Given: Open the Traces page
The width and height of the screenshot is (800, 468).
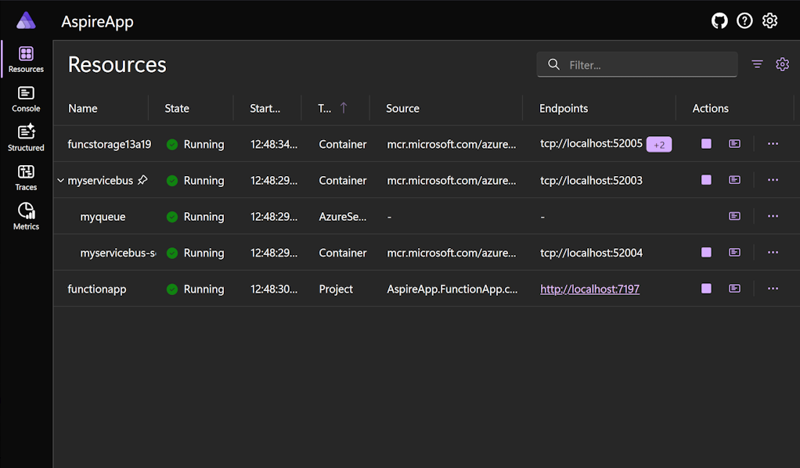Looking at the screenshot, I should pyautogui.click(x=26, y=175).
